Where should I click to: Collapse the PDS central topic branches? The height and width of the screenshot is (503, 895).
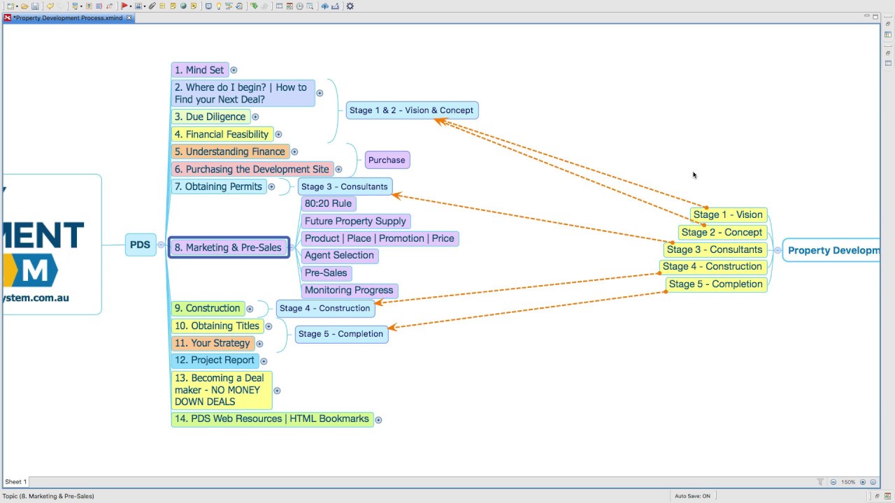[x=161, y=245]
